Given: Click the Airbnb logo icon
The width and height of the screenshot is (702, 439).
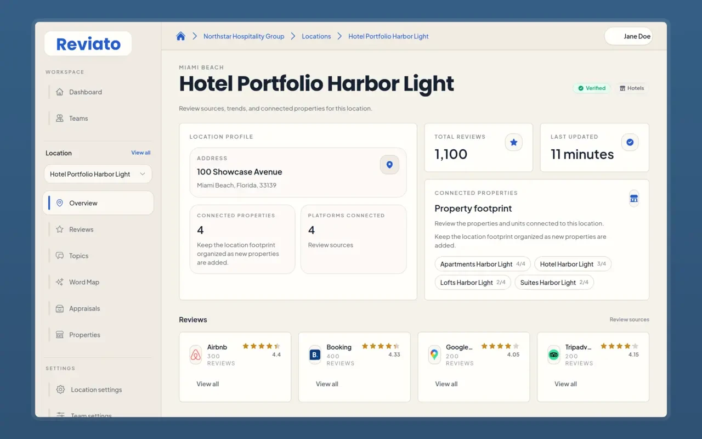Looking at the screenshot, I should coord(196,355).
